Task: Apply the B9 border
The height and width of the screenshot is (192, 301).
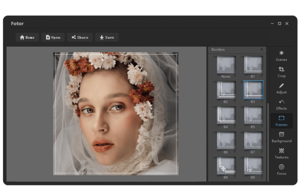Action: click(253, 166)
